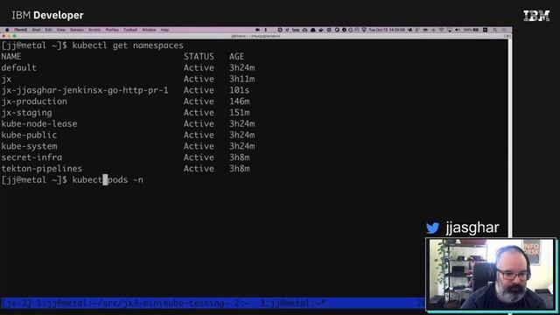Viewport: 560px width, 315px height.
Task: Click the battery status icon
Action: [x=476, y=30]
